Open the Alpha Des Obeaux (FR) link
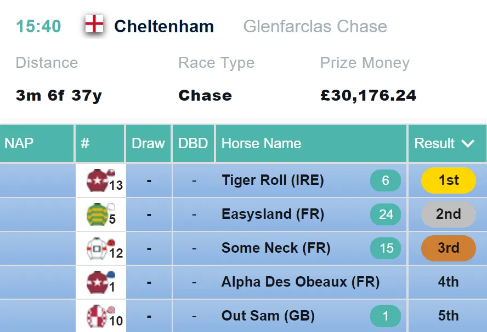The image size is (487, 332). point(301,282)
